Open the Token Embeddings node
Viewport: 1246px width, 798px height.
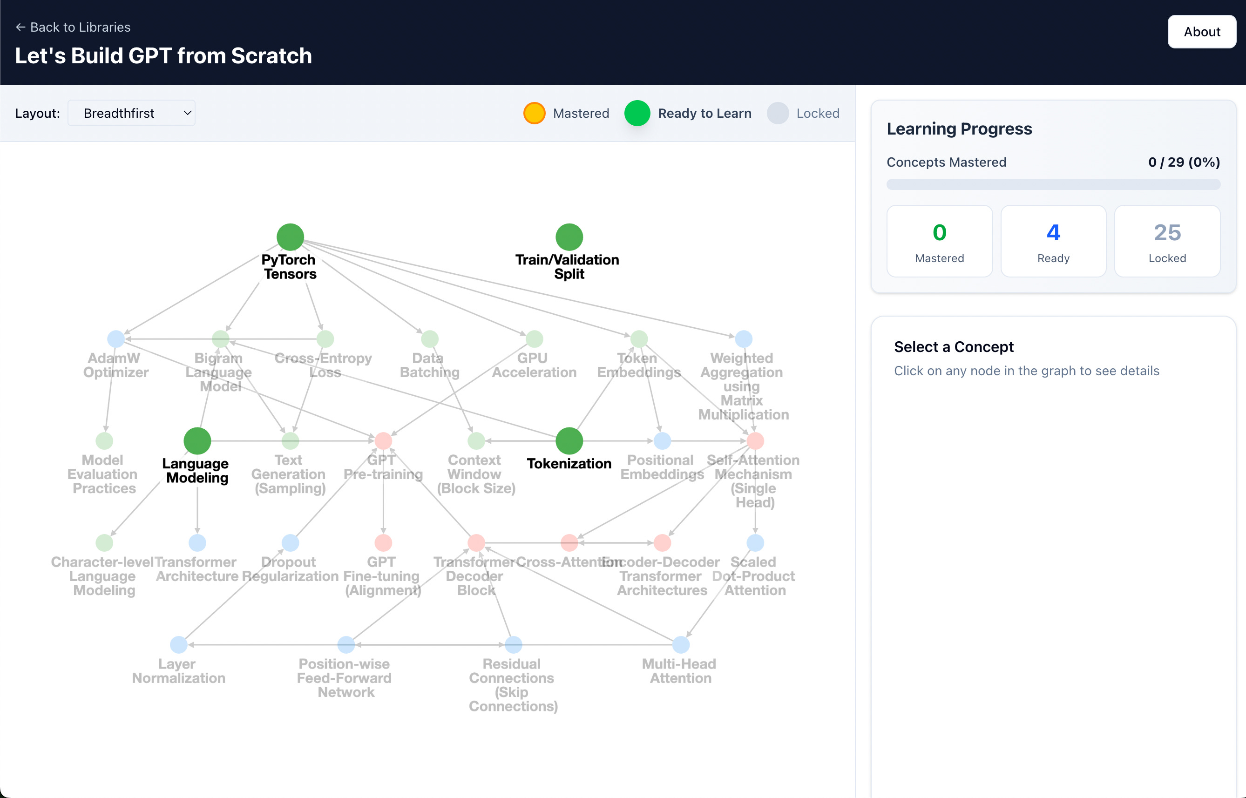639,339
